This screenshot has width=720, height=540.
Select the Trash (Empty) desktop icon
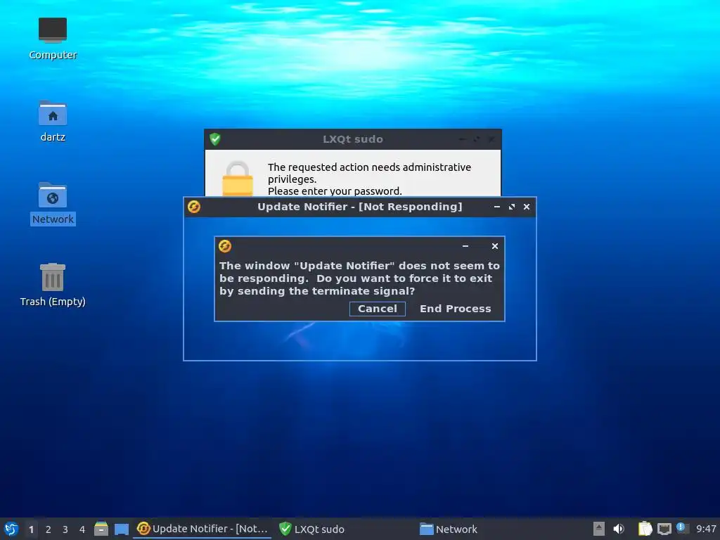coord(53,285)
